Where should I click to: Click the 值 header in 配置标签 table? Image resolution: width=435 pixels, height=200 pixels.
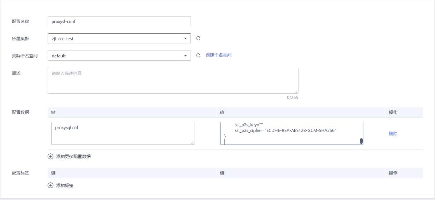[222, 173]
